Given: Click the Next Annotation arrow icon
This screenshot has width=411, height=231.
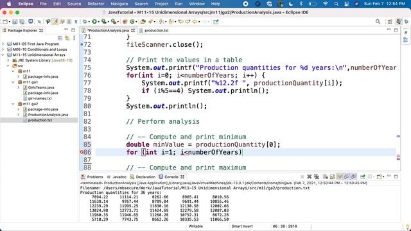Looking at the screenshot, I should pyautogui.click(x=161, y=22).
